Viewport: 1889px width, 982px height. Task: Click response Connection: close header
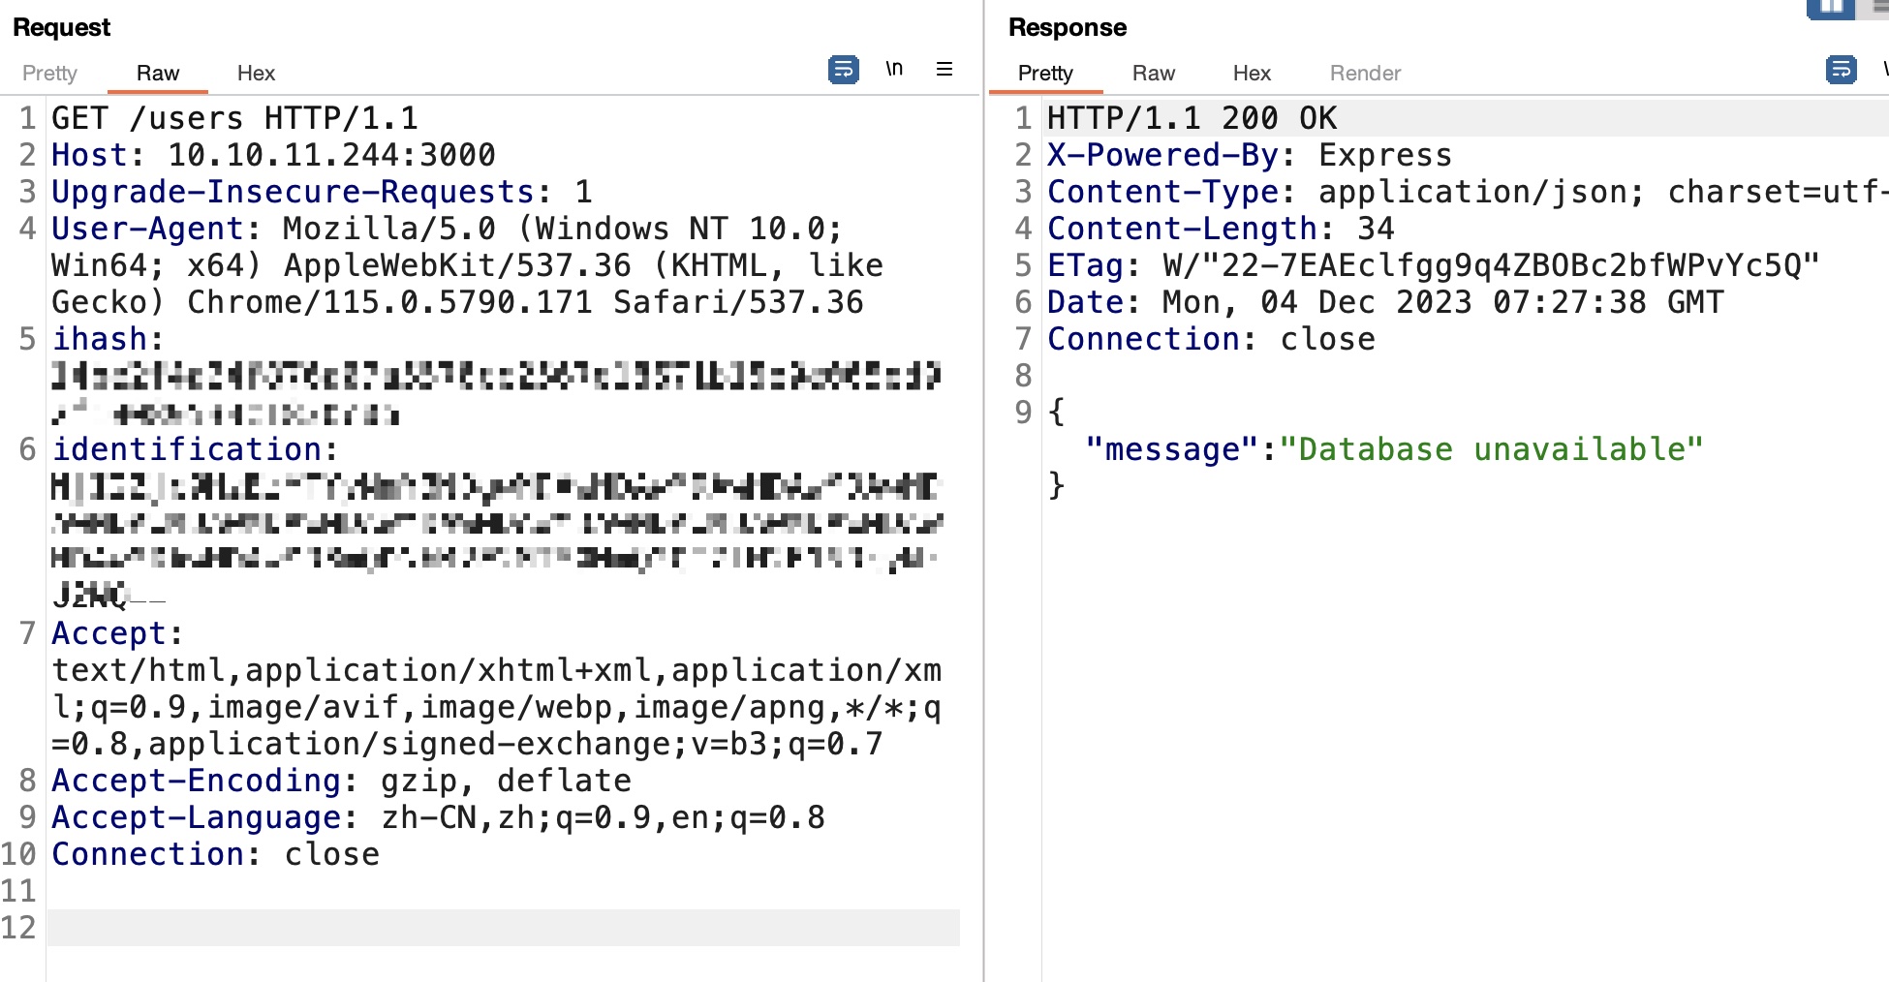[x=1211, y=339]
